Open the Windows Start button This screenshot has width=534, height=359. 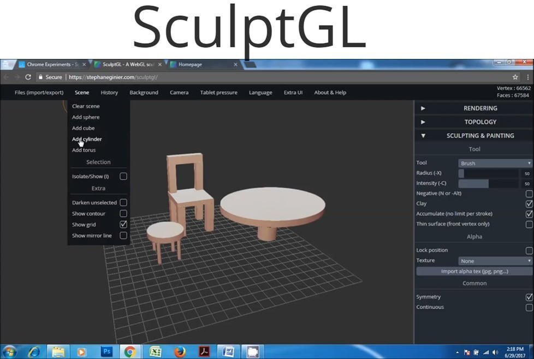[x=9, y=351]
